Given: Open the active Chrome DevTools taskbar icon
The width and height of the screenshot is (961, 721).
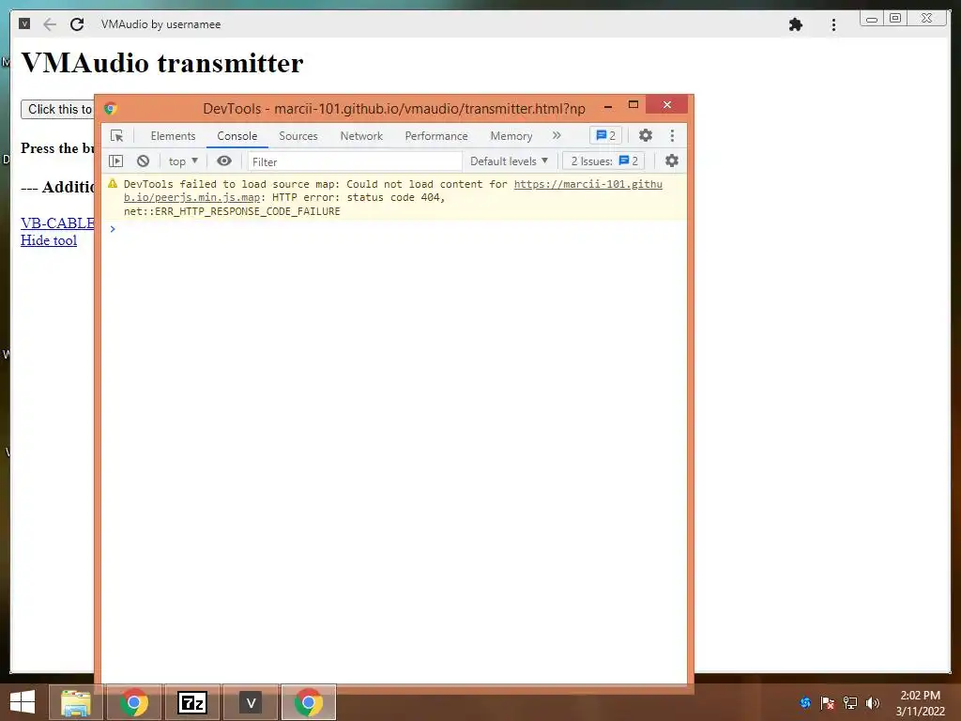Looking at the screenshot, I should 309,702.
